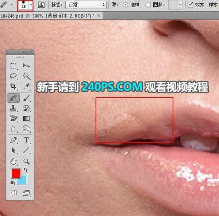
Task: Select the Eraser tool
Action: point(14,118)
